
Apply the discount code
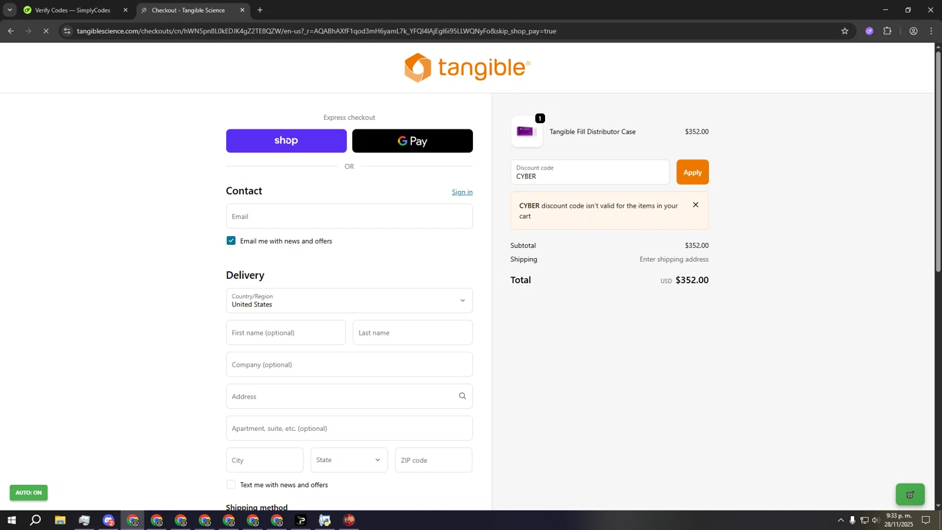click(693, 172)
